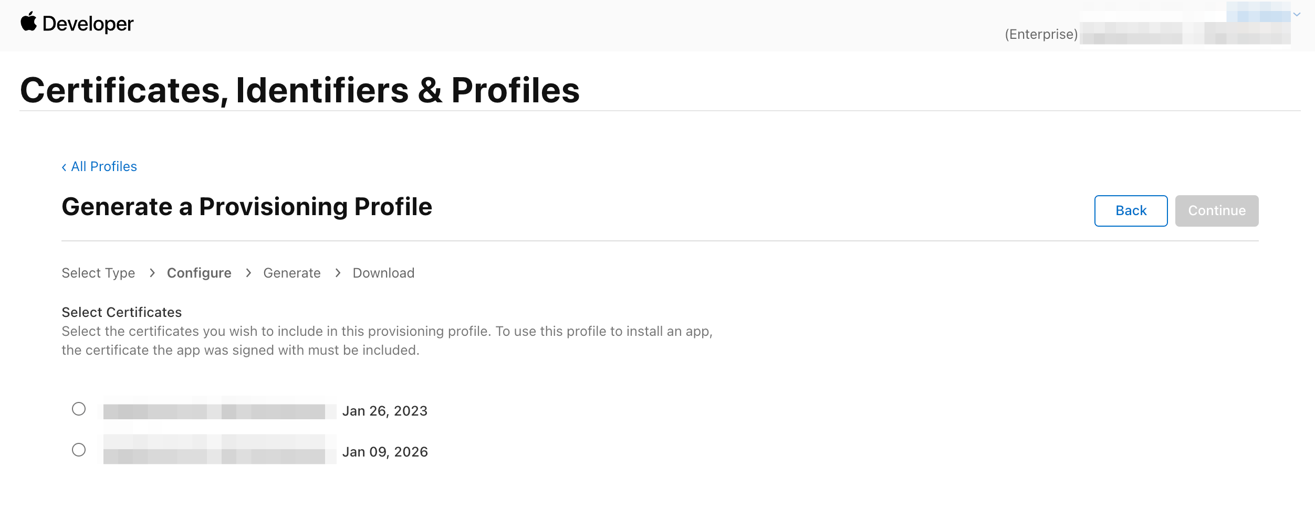Click the Apple logo icon
This screenshot has height=509, width=1315.
click(x=29, y=22)
